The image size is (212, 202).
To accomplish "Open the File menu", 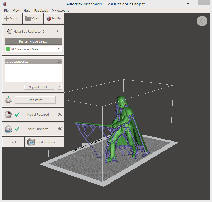I will (6, 11).
